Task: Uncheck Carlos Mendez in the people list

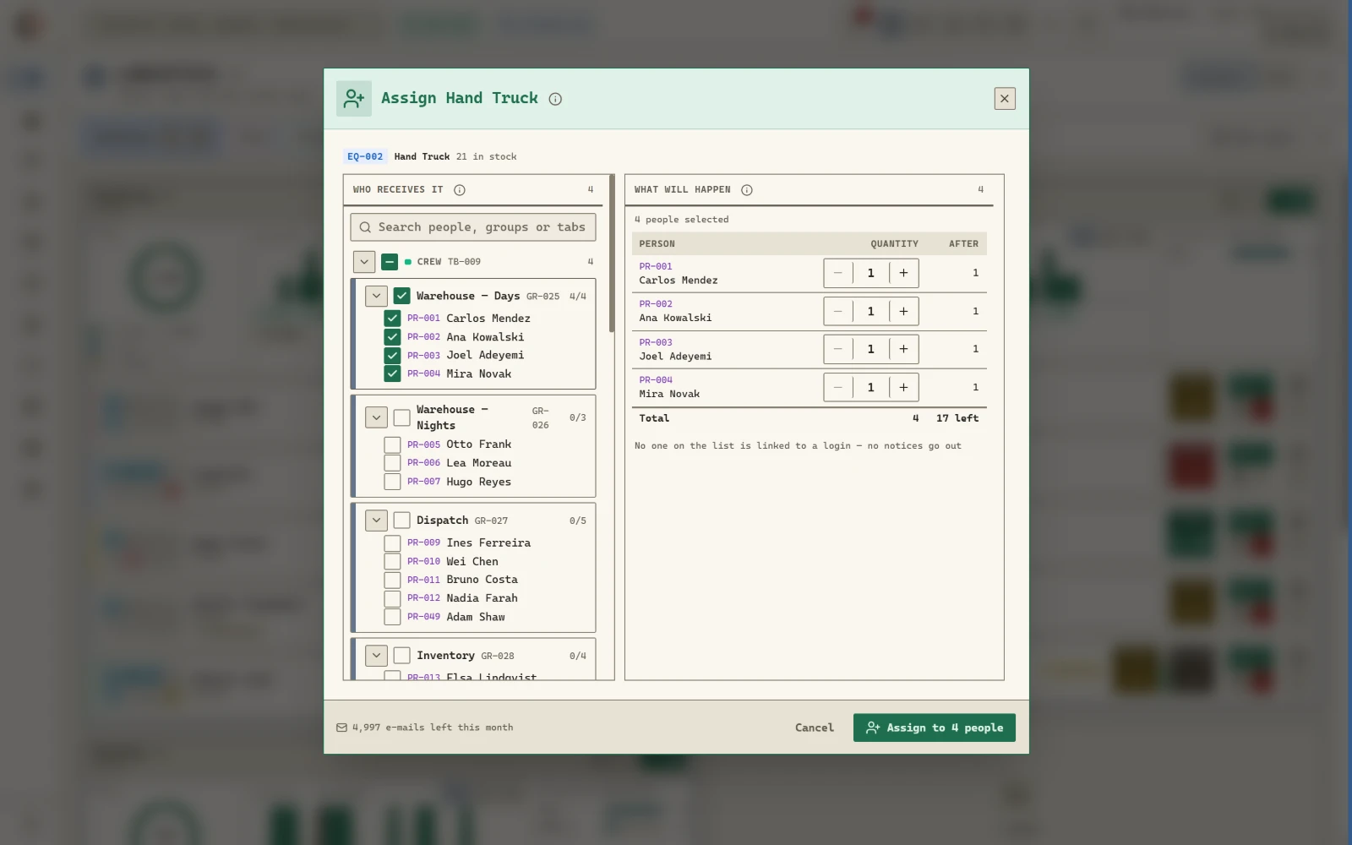Action: point(392,319)
